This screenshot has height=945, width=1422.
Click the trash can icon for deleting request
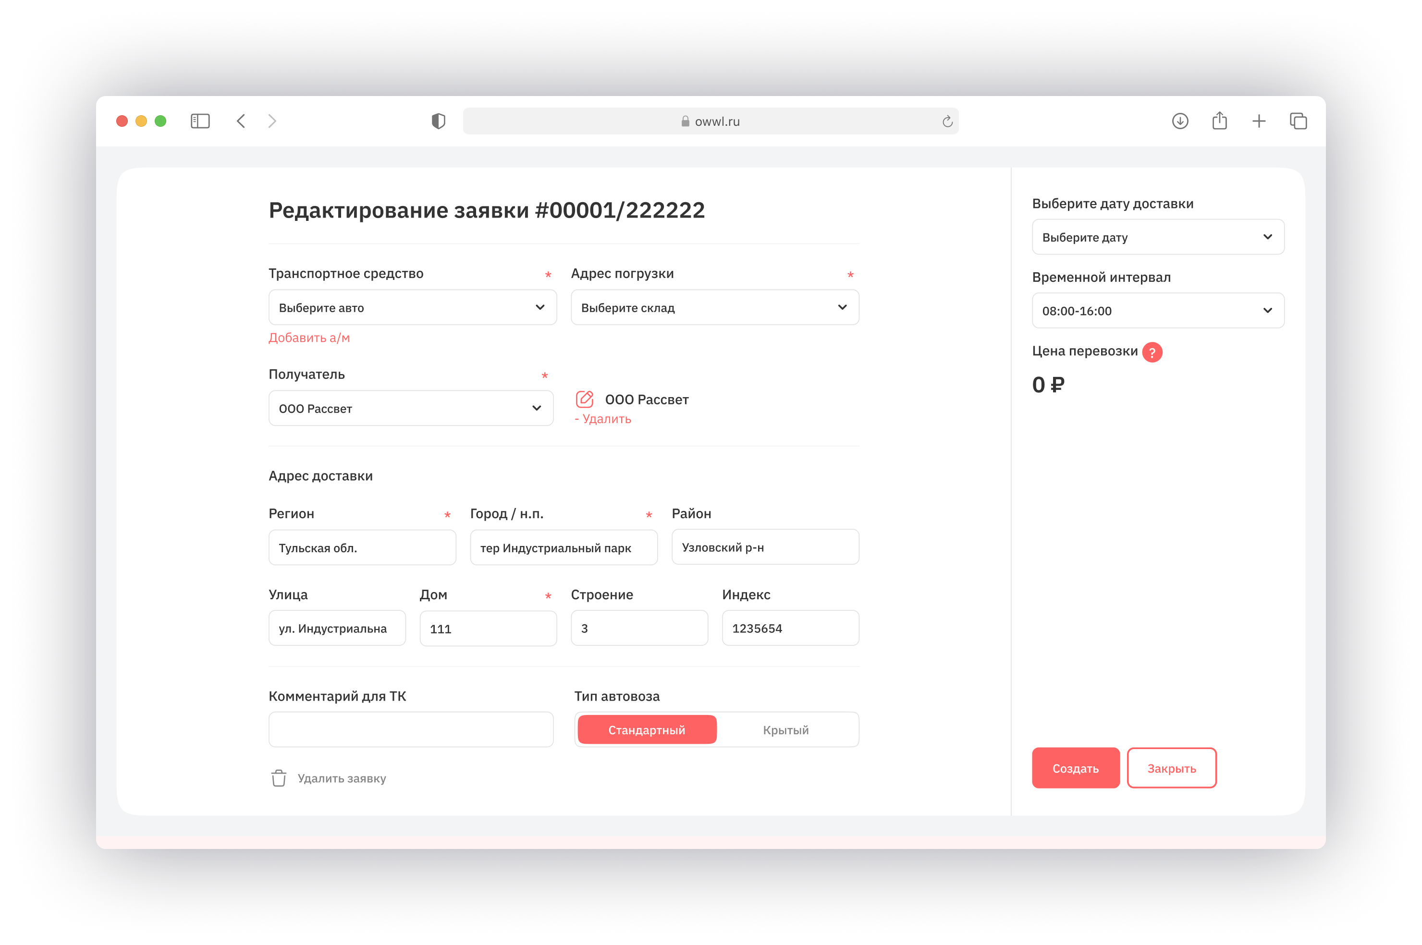point(279,778)
